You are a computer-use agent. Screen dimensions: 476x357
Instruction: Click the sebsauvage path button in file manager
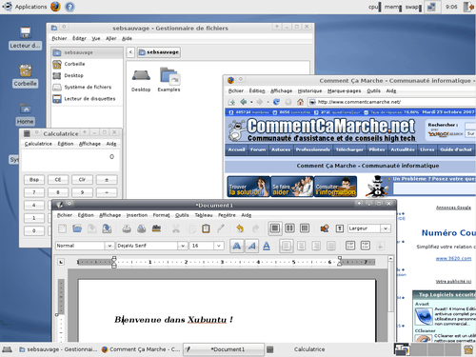pos(159,52)
